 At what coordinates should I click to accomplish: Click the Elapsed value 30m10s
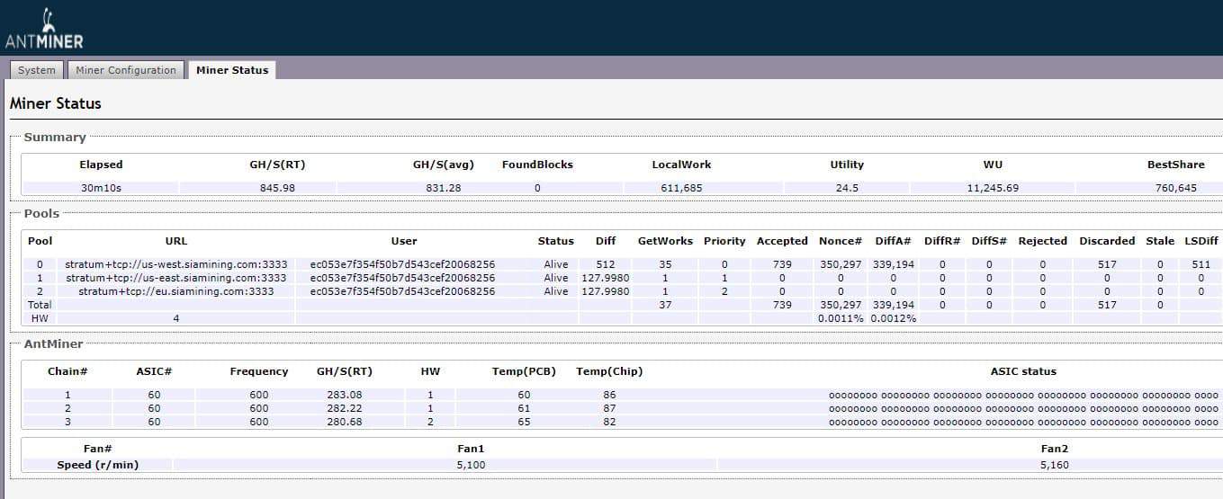pos(101,188)
